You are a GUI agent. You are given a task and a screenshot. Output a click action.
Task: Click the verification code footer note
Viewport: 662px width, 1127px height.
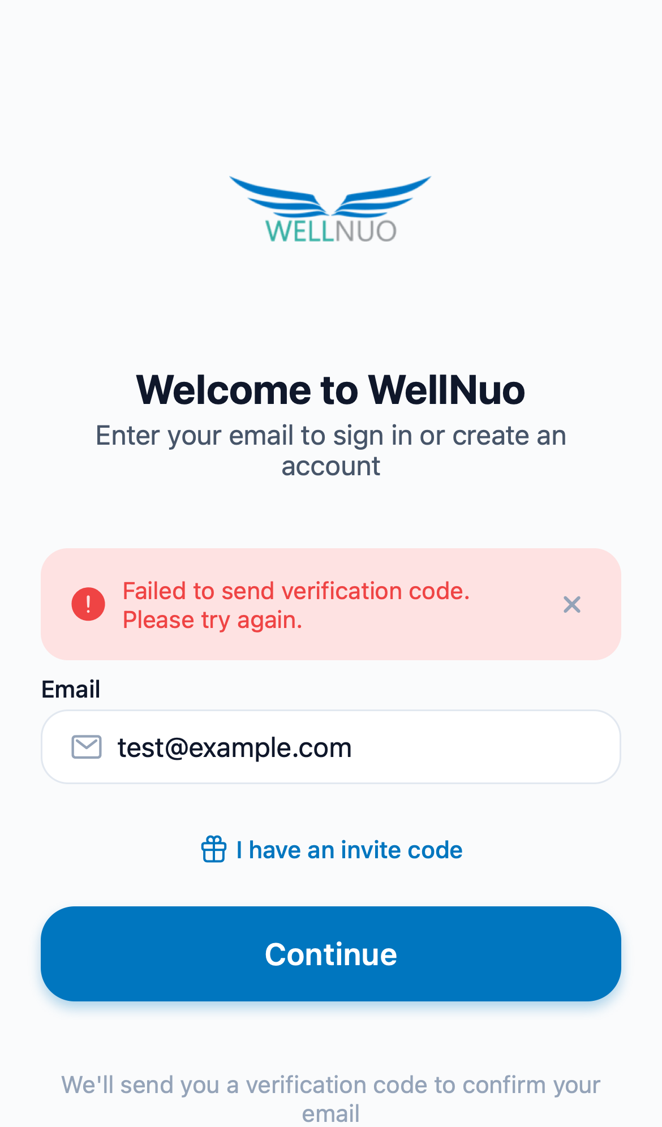(x=330, y=1085)
